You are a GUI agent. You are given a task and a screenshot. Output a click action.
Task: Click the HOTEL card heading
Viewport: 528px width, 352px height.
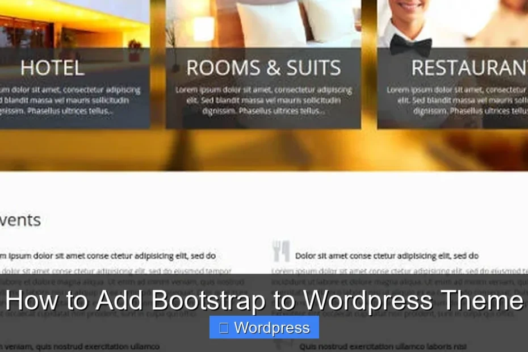pos(52,68)
